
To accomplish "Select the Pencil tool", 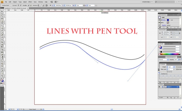I will (x=2, y=33).
